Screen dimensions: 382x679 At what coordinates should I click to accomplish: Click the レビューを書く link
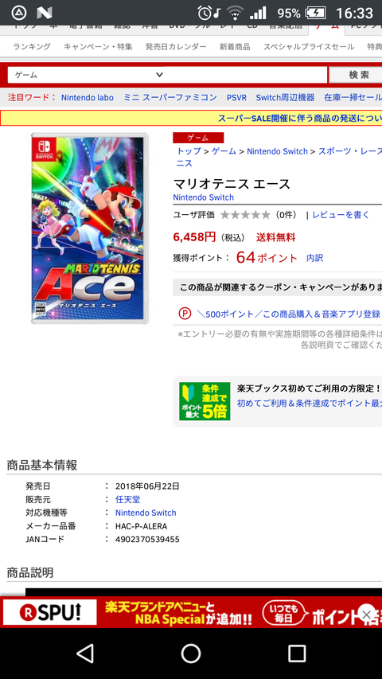[x=341, y=215]
